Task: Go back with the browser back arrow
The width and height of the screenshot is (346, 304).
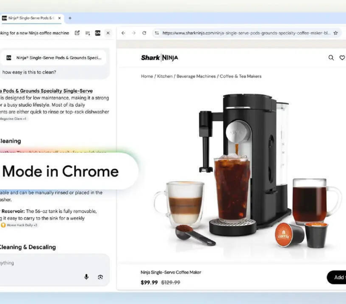Action: 123,33
